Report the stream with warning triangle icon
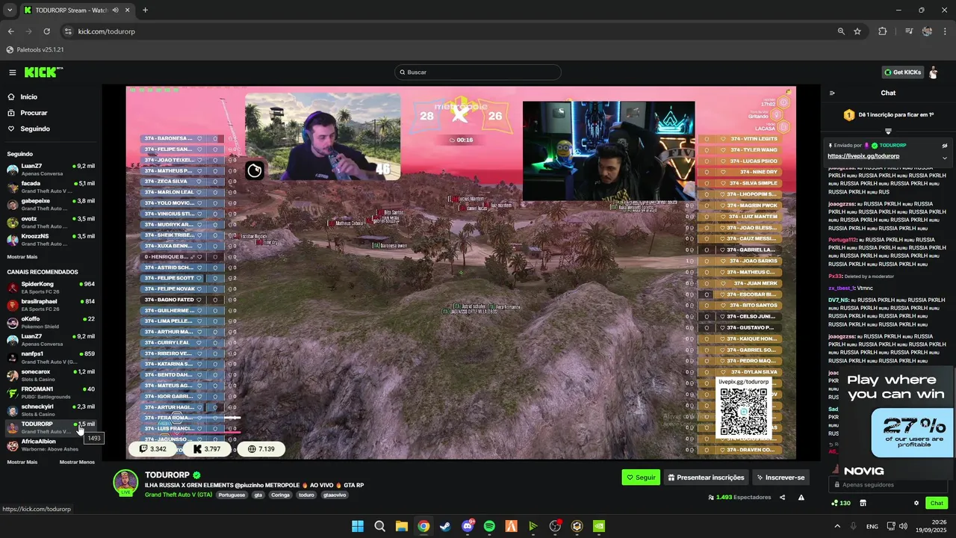This screenshot has height=538, width=956. tap(801, 498)
